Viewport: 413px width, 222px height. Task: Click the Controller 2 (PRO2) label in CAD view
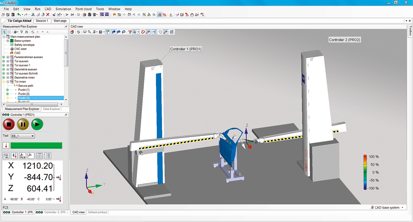pos(345,40)
